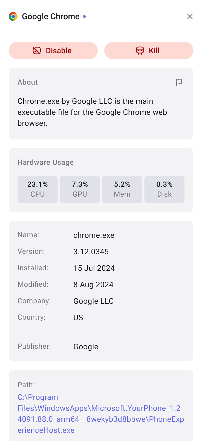
Task: Select the Publisher value Google
Action: (x=86, y=347)
